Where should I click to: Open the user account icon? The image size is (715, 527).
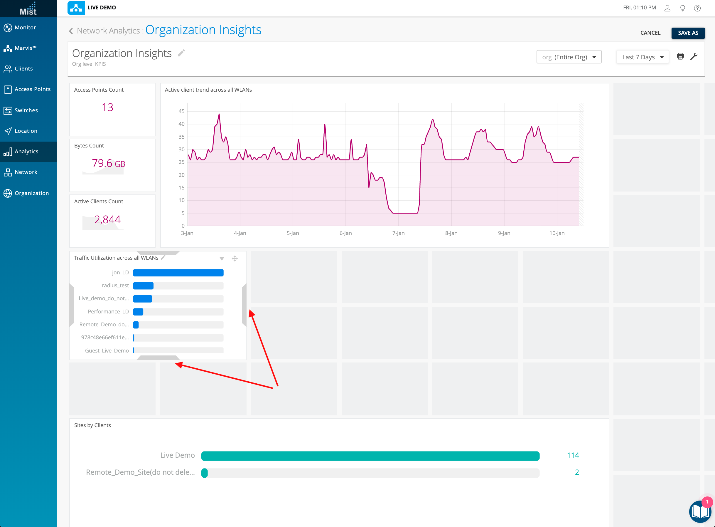(667, 8)
